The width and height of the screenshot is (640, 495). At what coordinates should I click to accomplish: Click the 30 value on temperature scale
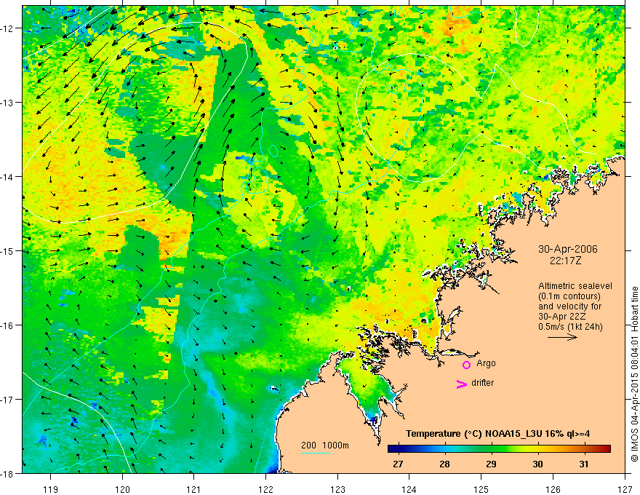pyautogui.click(x=537, y=464)
